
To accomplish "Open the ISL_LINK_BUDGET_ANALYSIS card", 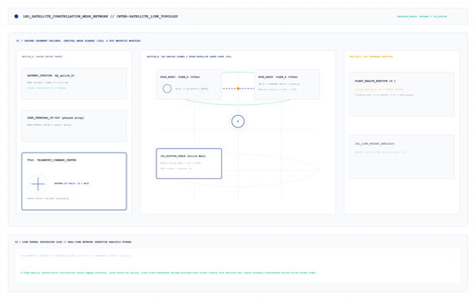I will (x=402, y=157).
